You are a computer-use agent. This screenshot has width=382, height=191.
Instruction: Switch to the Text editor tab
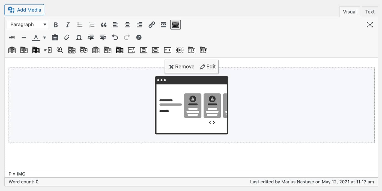370,12
